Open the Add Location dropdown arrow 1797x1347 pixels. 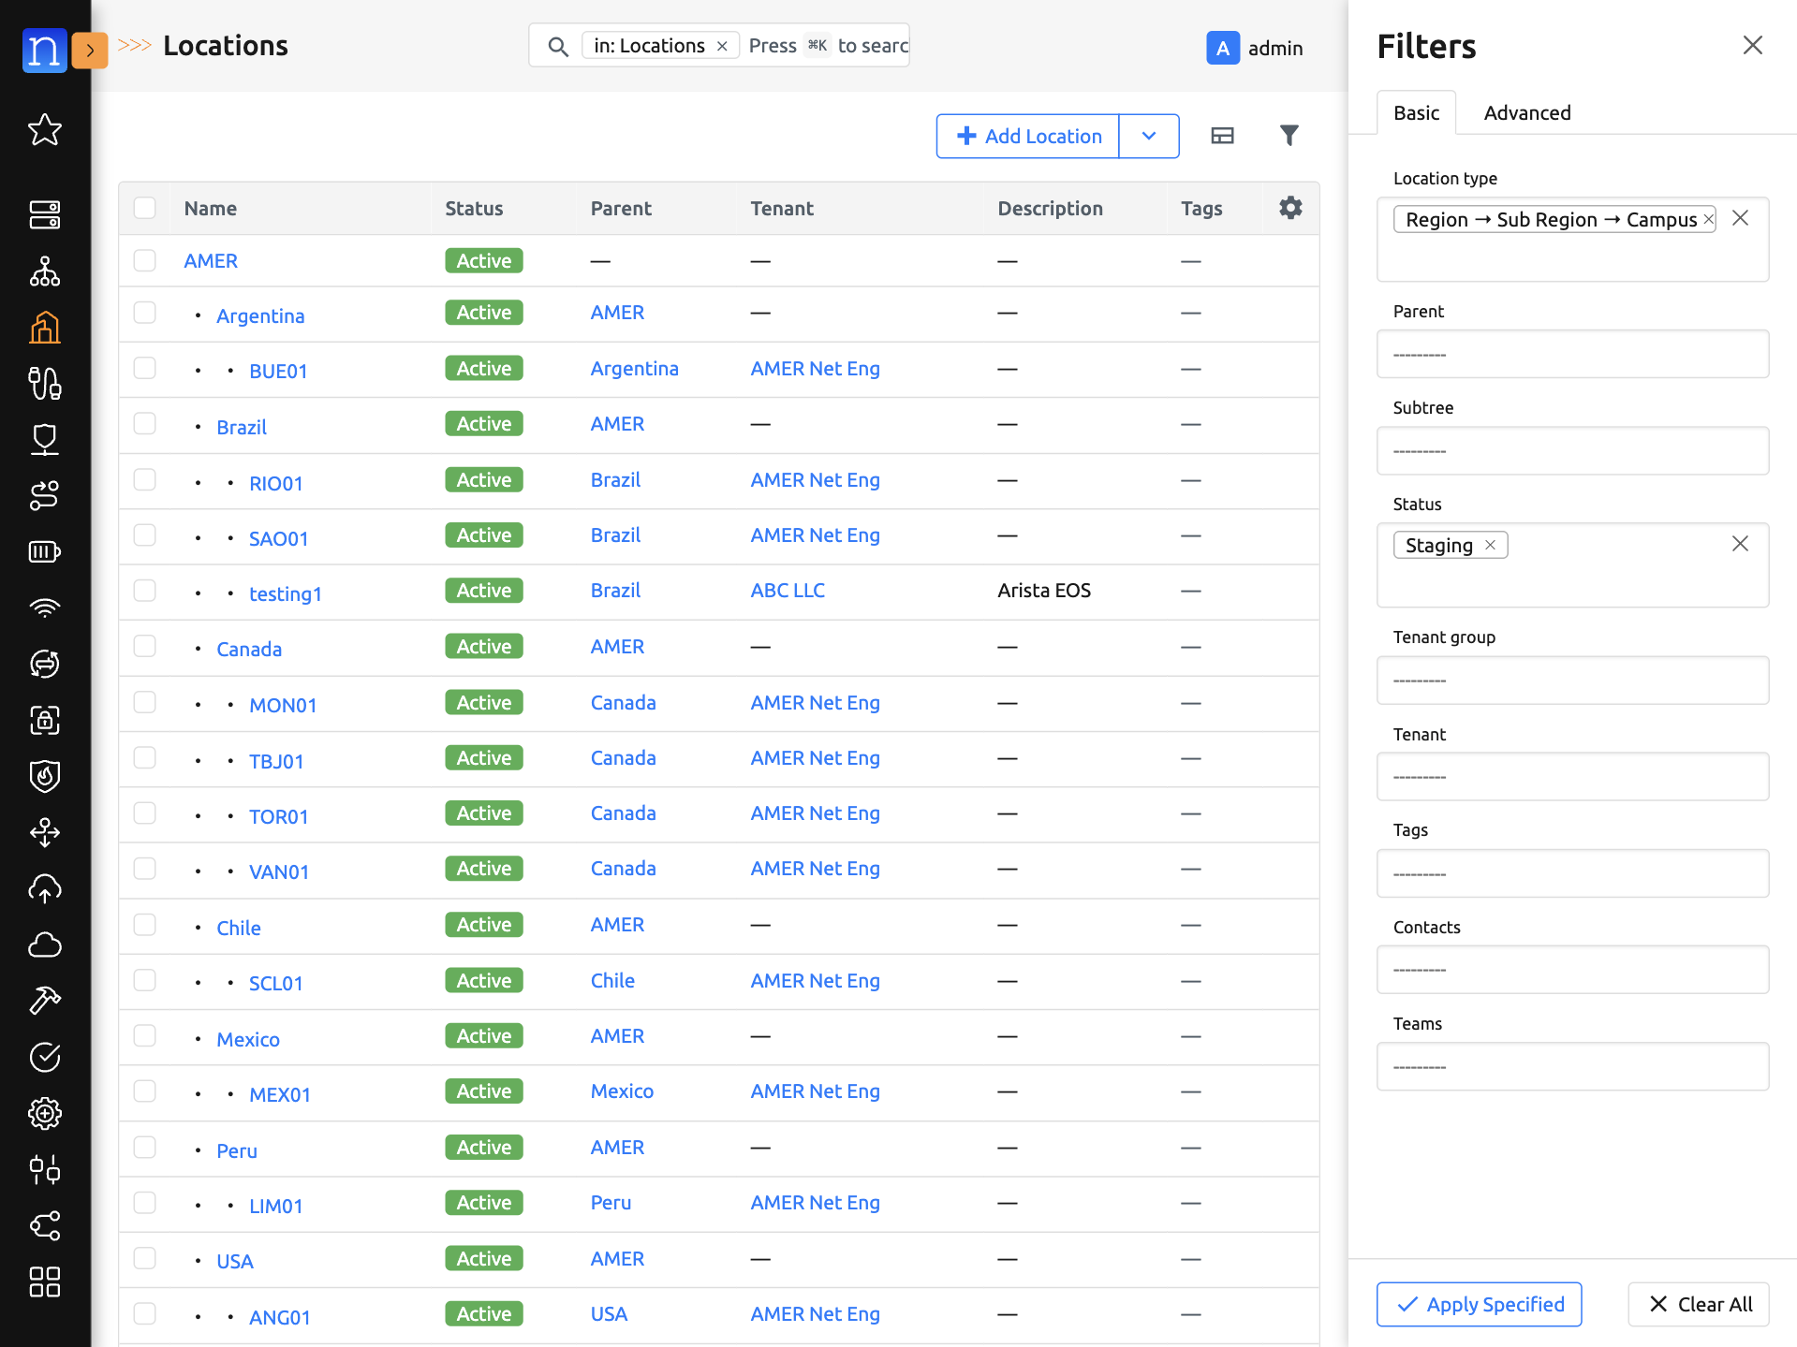coord(1149,136)
